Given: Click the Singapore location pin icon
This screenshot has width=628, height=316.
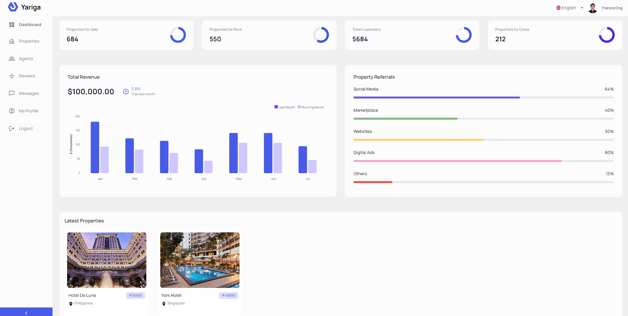Looking at the screenshot, I should click(x=164, y=304).
